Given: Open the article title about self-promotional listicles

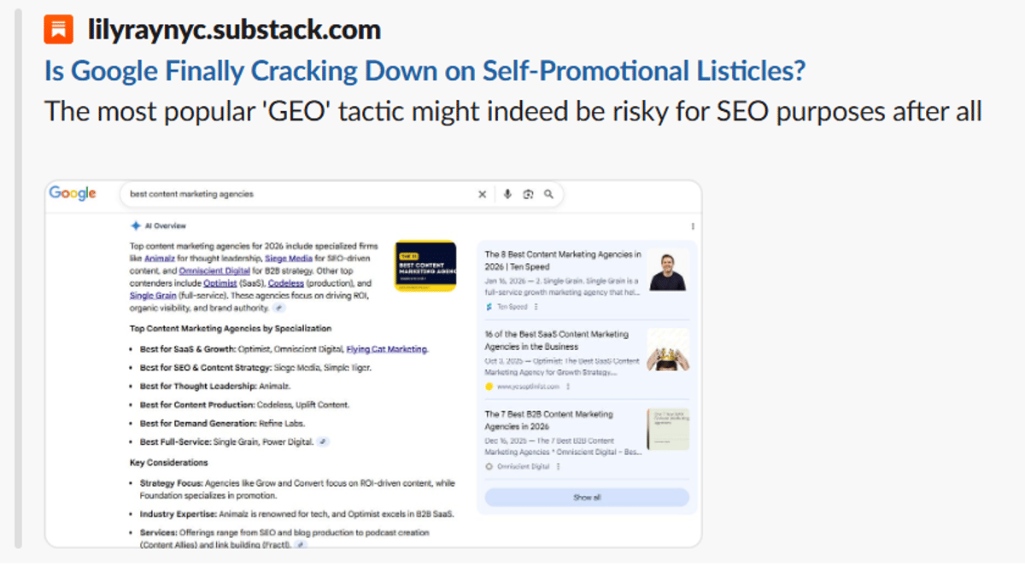Looking at the screenshot, I should point(425,71).
